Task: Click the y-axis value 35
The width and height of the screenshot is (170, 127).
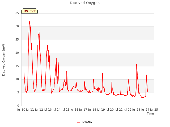Action: tap(17, 13)
